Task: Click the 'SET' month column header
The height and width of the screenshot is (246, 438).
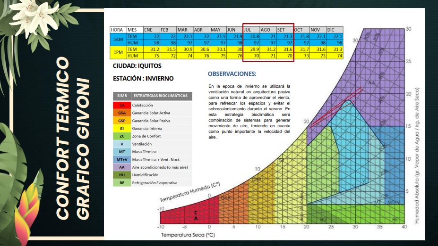Action: pos(284,30)
